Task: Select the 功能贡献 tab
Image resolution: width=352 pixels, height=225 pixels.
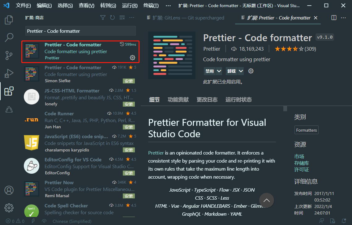Action: (178, 100)
